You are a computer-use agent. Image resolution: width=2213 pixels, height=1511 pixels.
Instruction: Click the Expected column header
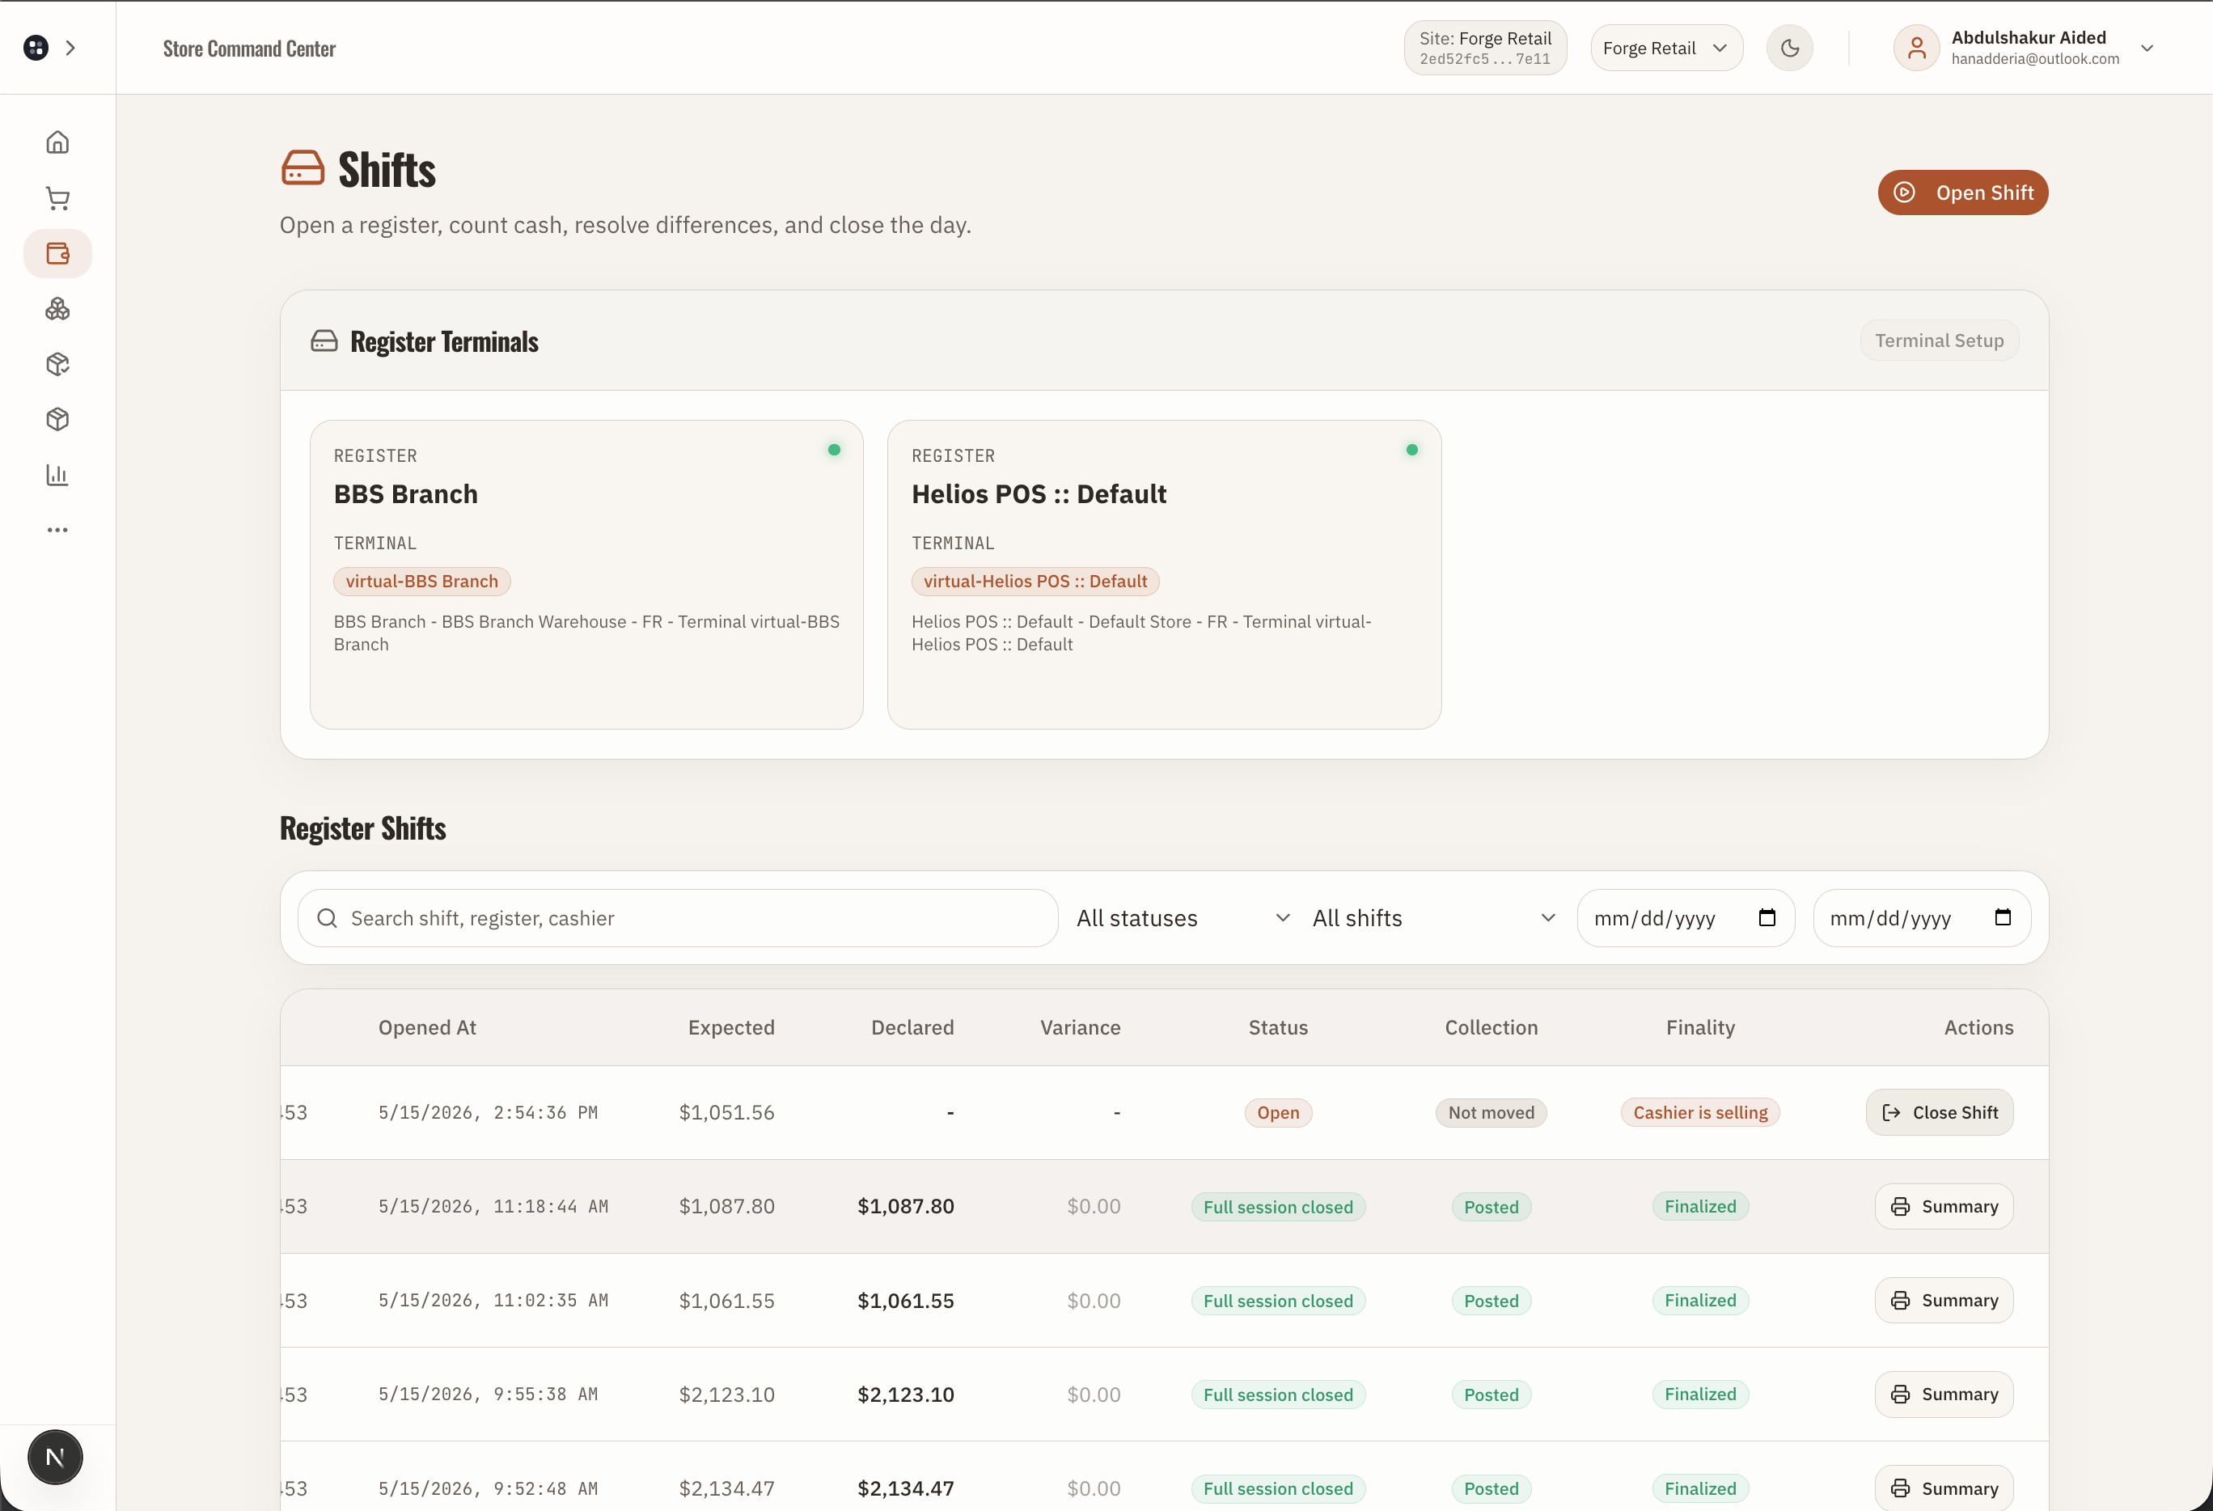(730, 1027)
